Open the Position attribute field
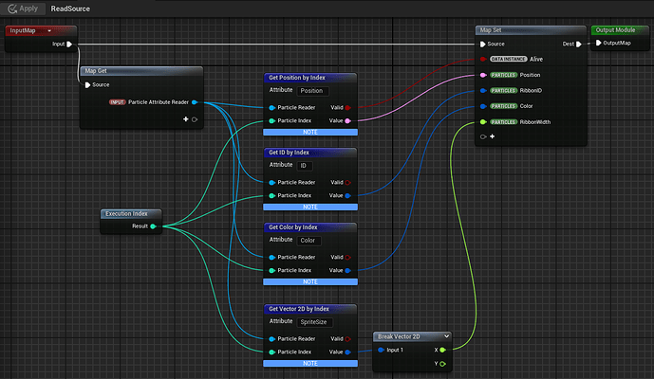 coord(313,91)
